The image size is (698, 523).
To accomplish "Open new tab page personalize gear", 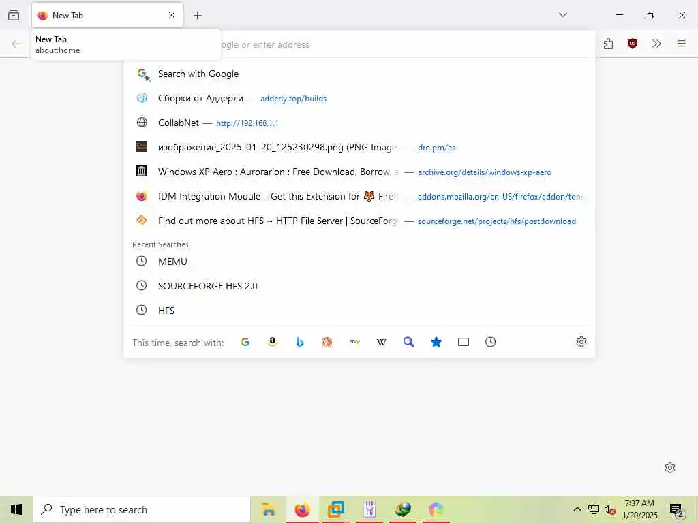I will pyautogui.click(x=670, y=468).
